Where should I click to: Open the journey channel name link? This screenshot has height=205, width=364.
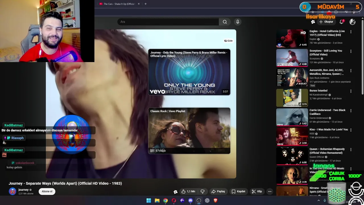coord(24,190)
